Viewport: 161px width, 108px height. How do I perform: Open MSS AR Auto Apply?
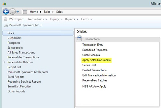[94, 87]
